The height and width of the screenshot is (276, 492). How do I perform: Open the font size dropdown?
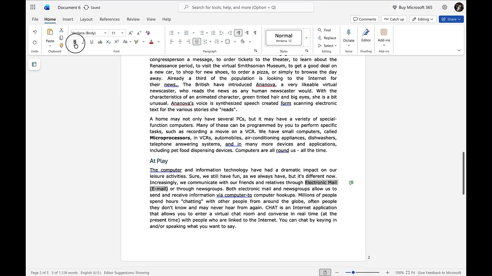(122, 33)
